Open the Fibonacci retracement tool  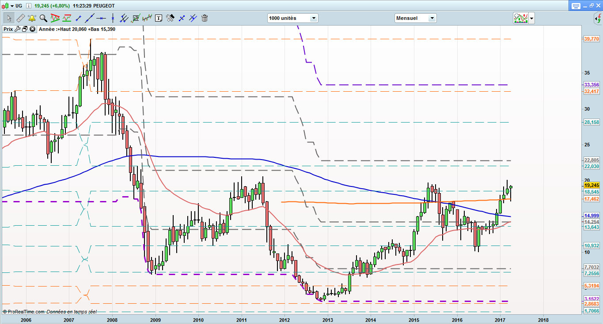(x=136, y=18)
